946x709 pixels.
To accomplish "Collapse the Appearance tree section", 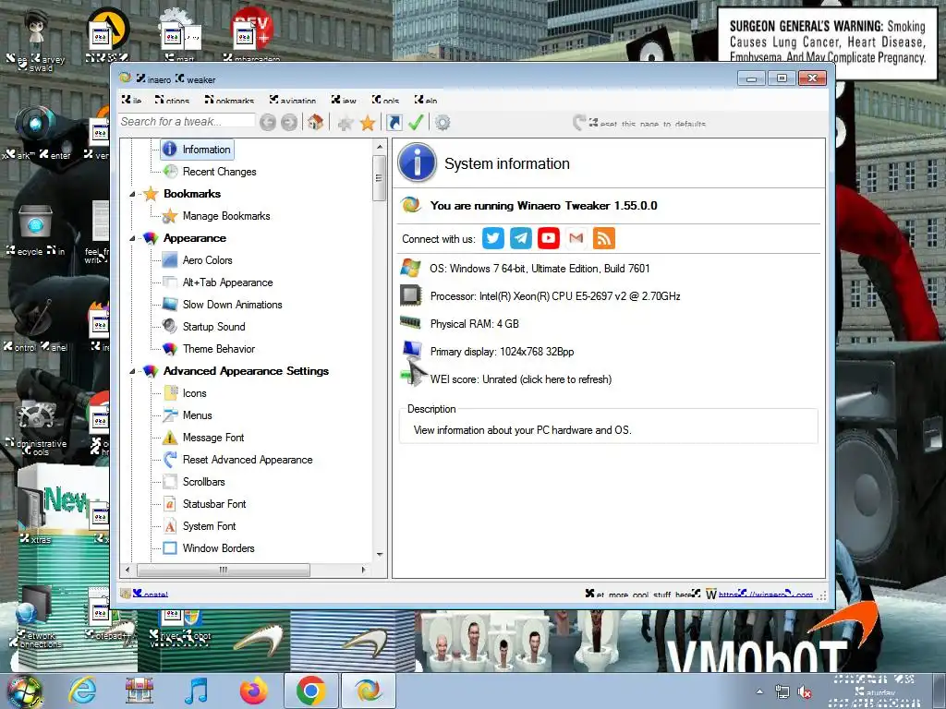I will (x=132, y=239).
